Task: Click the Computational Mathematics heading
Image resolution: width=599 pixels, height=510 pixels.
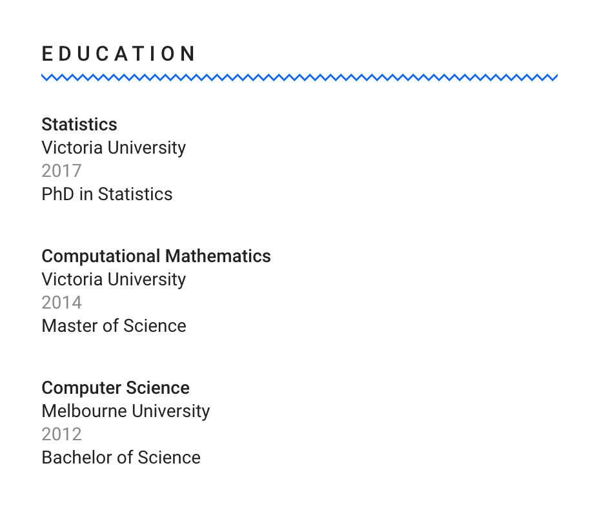Action: click(156, 256)
